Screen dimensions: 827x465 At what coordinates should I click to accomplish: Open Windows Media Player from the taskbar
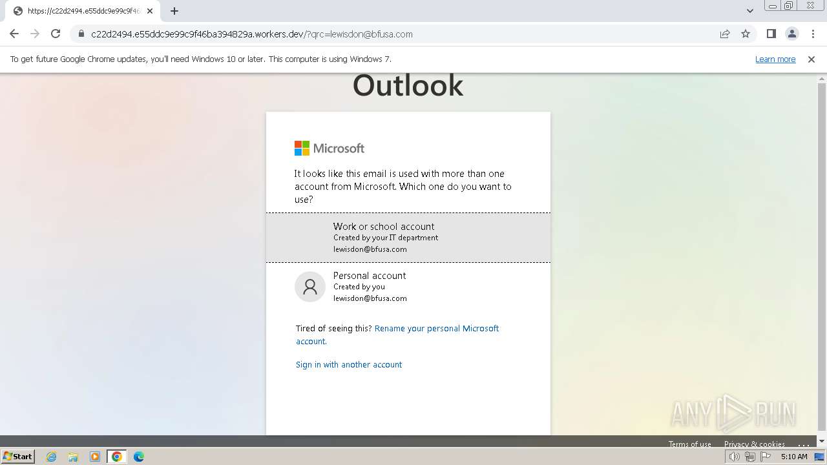pos(95,457)
